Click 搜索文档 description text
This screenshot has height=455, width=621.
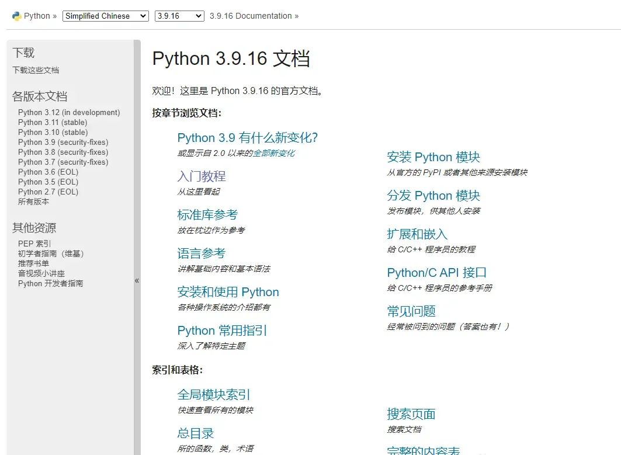click(x=404, y=429)
